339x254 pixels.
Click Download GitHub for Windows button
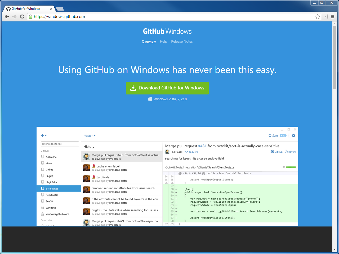[167, 88]
